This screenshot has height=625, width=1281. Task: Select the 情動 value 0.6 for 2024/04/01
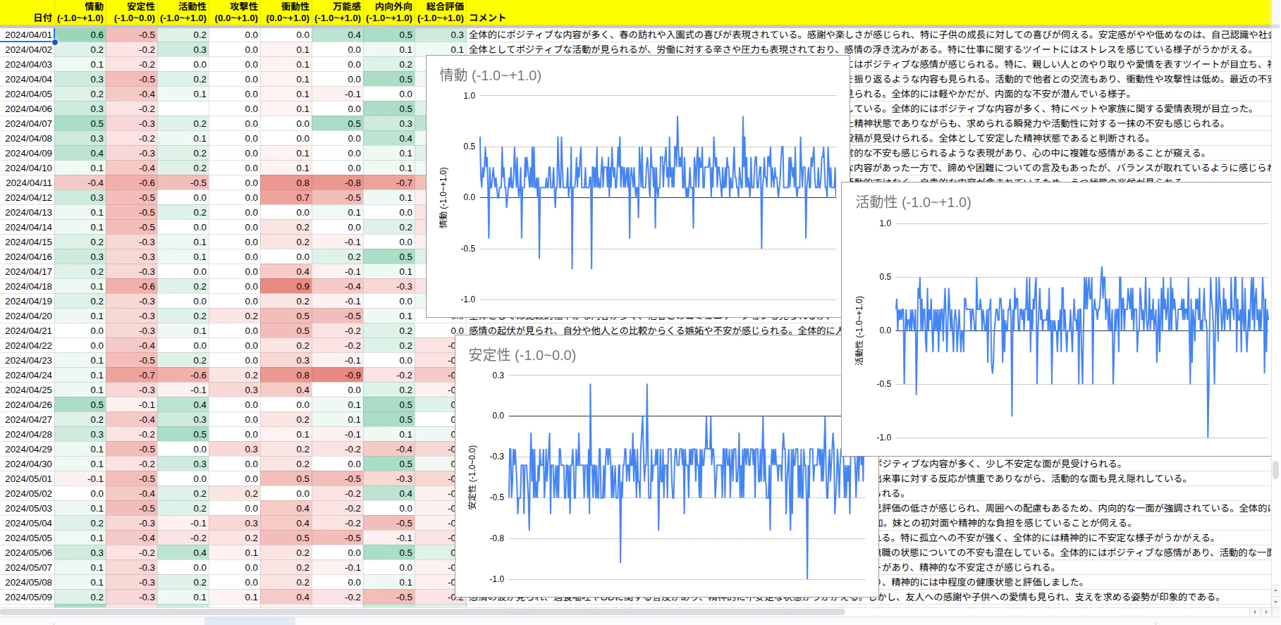click(x=80, y=35)
